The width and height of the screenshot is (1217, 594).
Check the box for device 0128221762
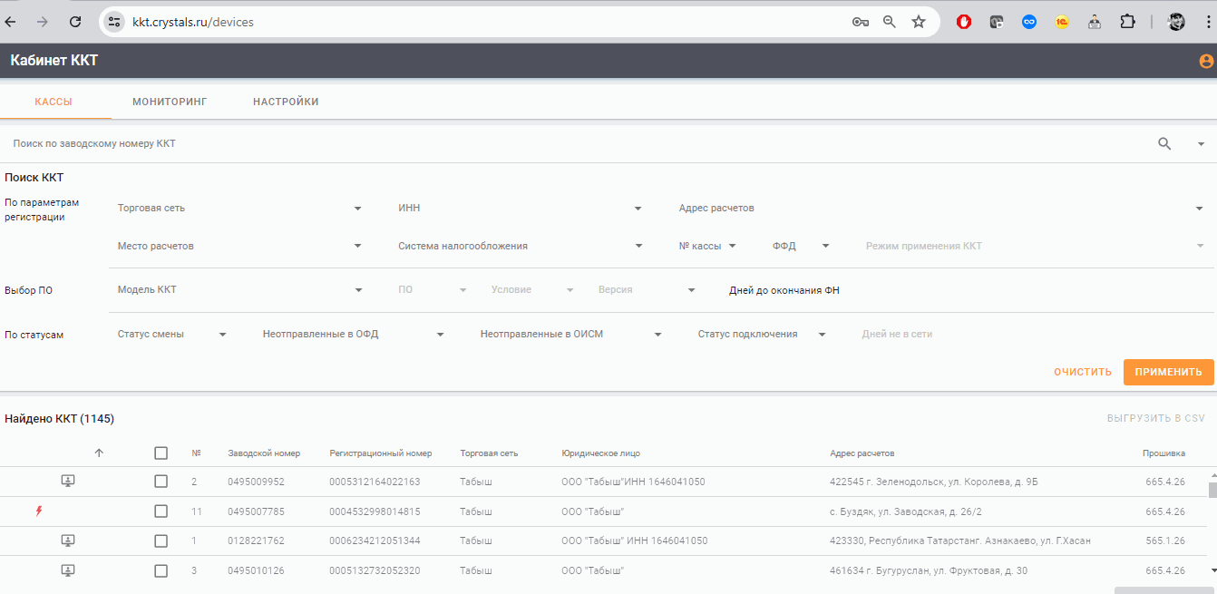pyautogui.click(x=161, y=541)
